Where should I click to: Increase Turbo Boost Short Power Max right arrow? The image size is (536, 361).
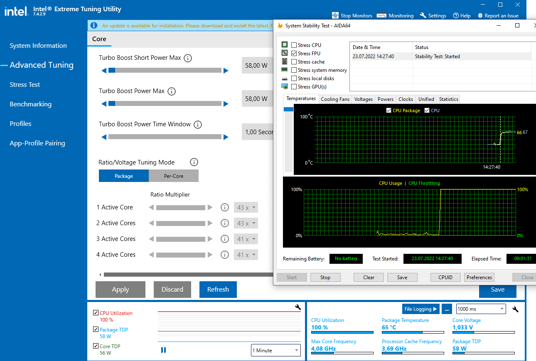(x=226, y=71)
